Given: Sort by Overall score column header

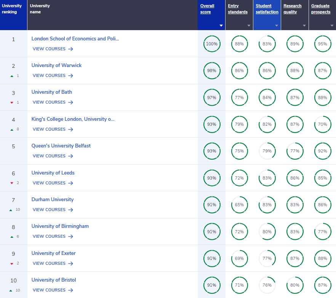Looking at the screenshot, I should click(x=207, y=9).
